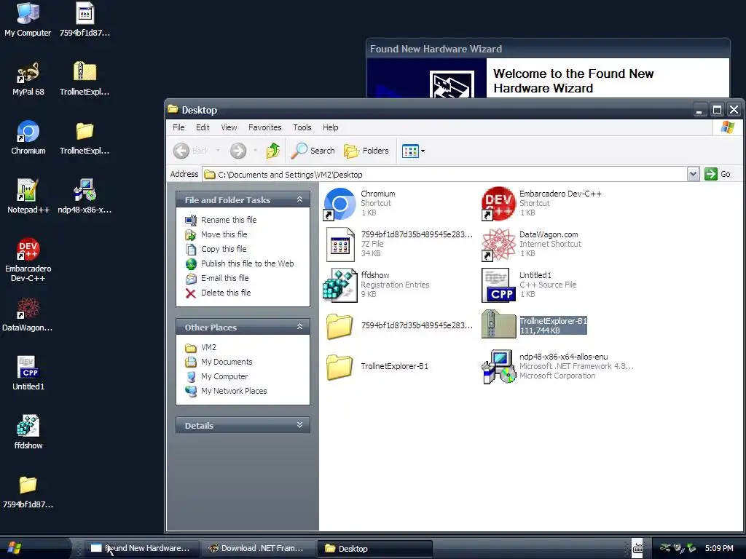The height and width of the screenshot is (559, 746).
Task: Select TrollnetExpl zip archive on desktop
Action: [x=85, y=79]
